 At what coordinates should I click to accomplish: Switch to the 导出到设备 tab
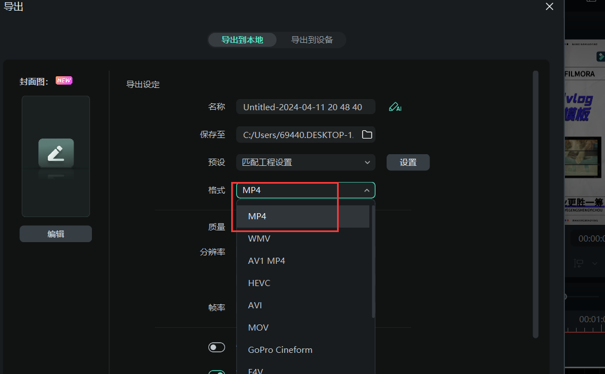[x=312, y=40]
